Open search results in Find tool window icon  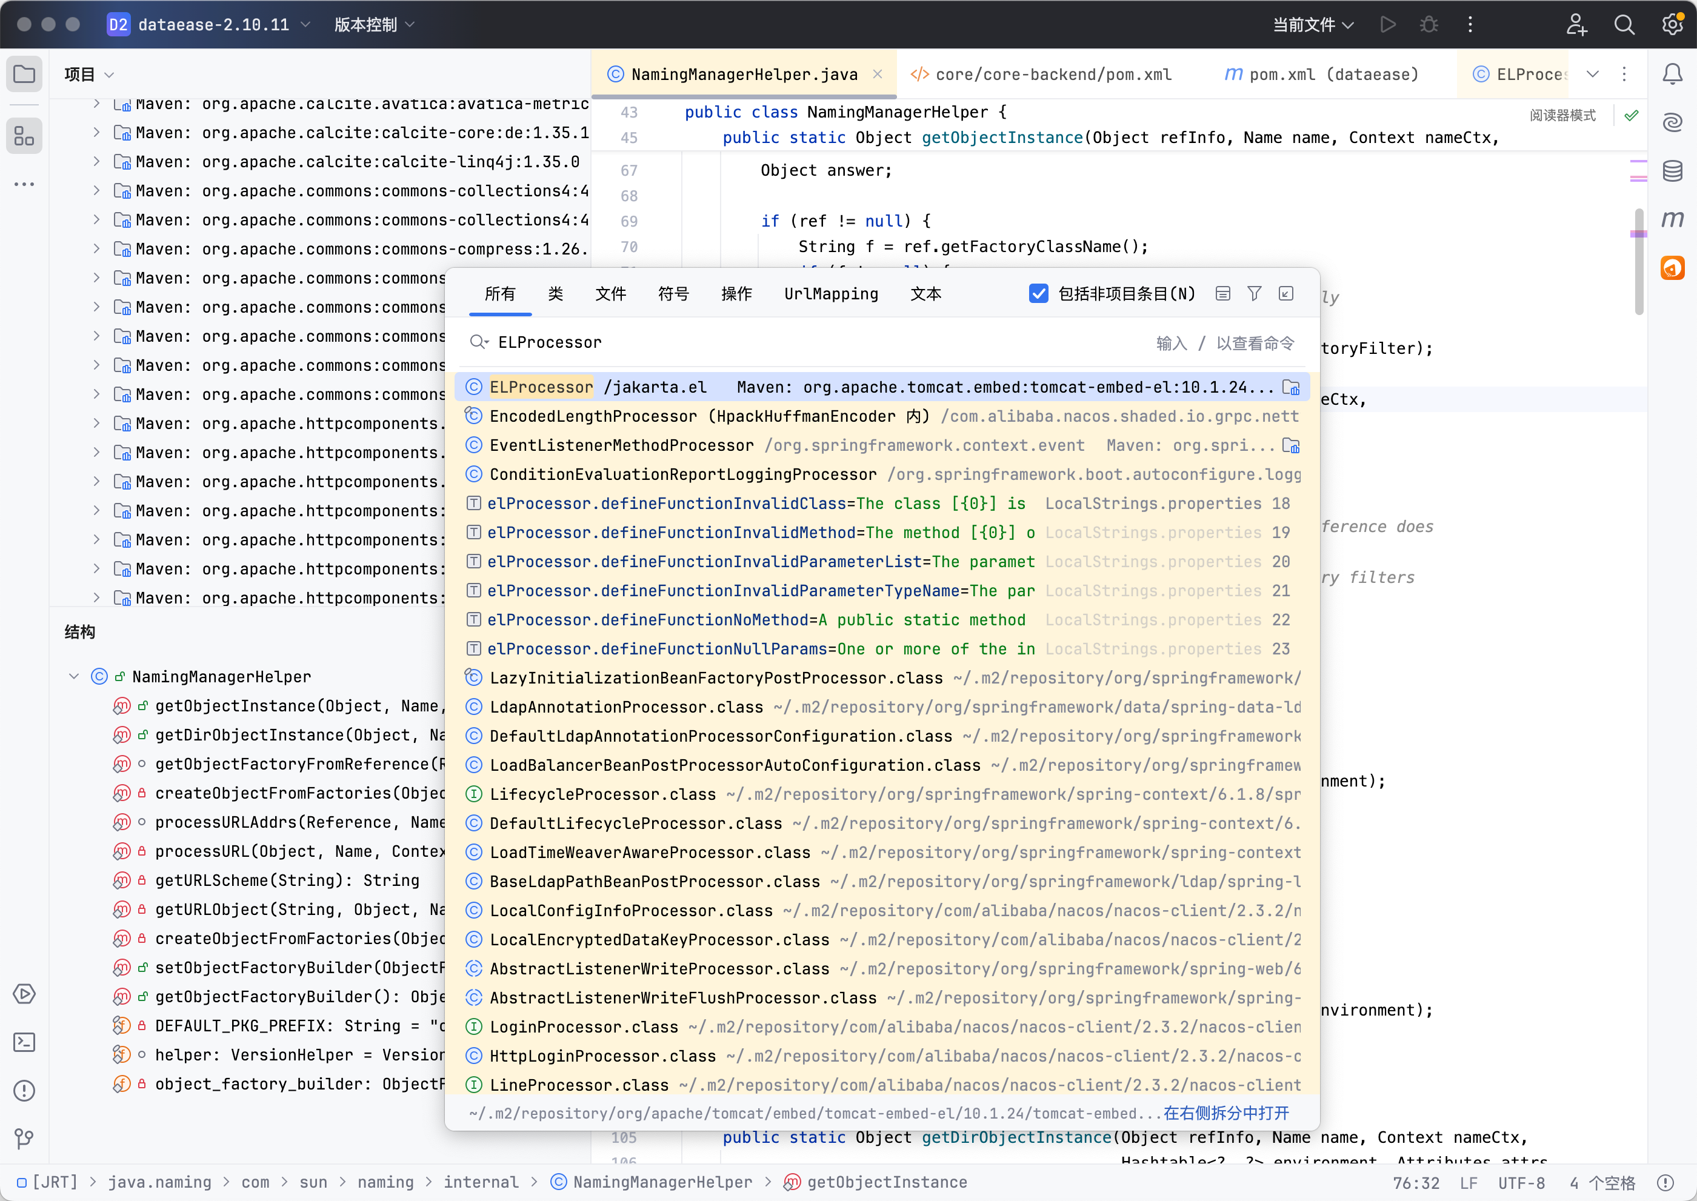click(x=1287, y=294)
